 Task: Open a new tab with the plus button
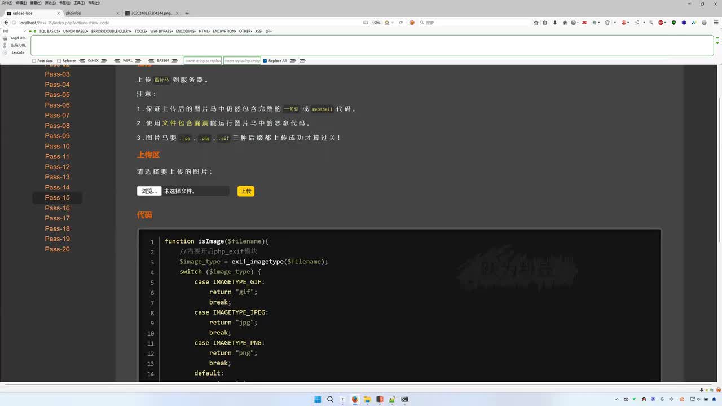coord(187,13)
